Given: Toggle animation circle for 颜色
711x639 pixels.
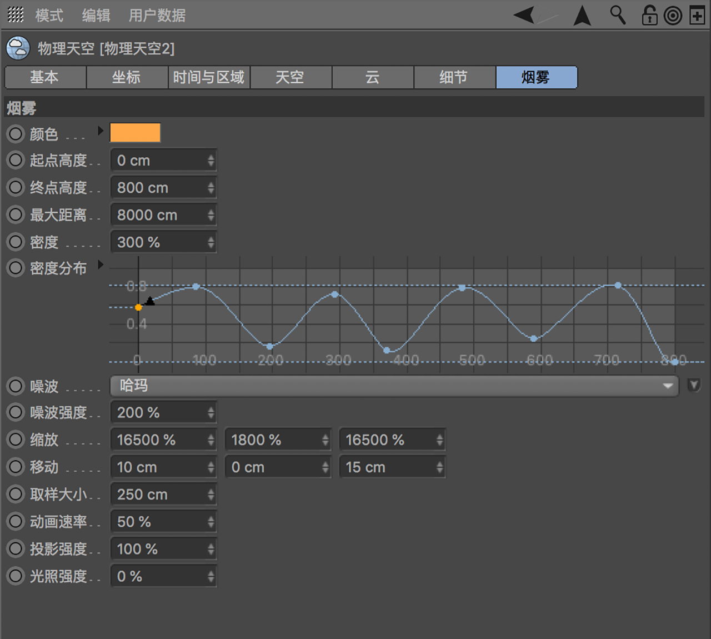Looking at the screenshot, I should [16, 133].
